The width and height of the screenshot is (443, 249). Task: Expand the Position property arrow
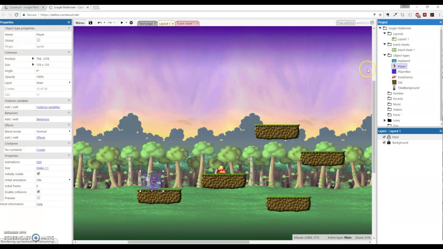tap(33, 59)
